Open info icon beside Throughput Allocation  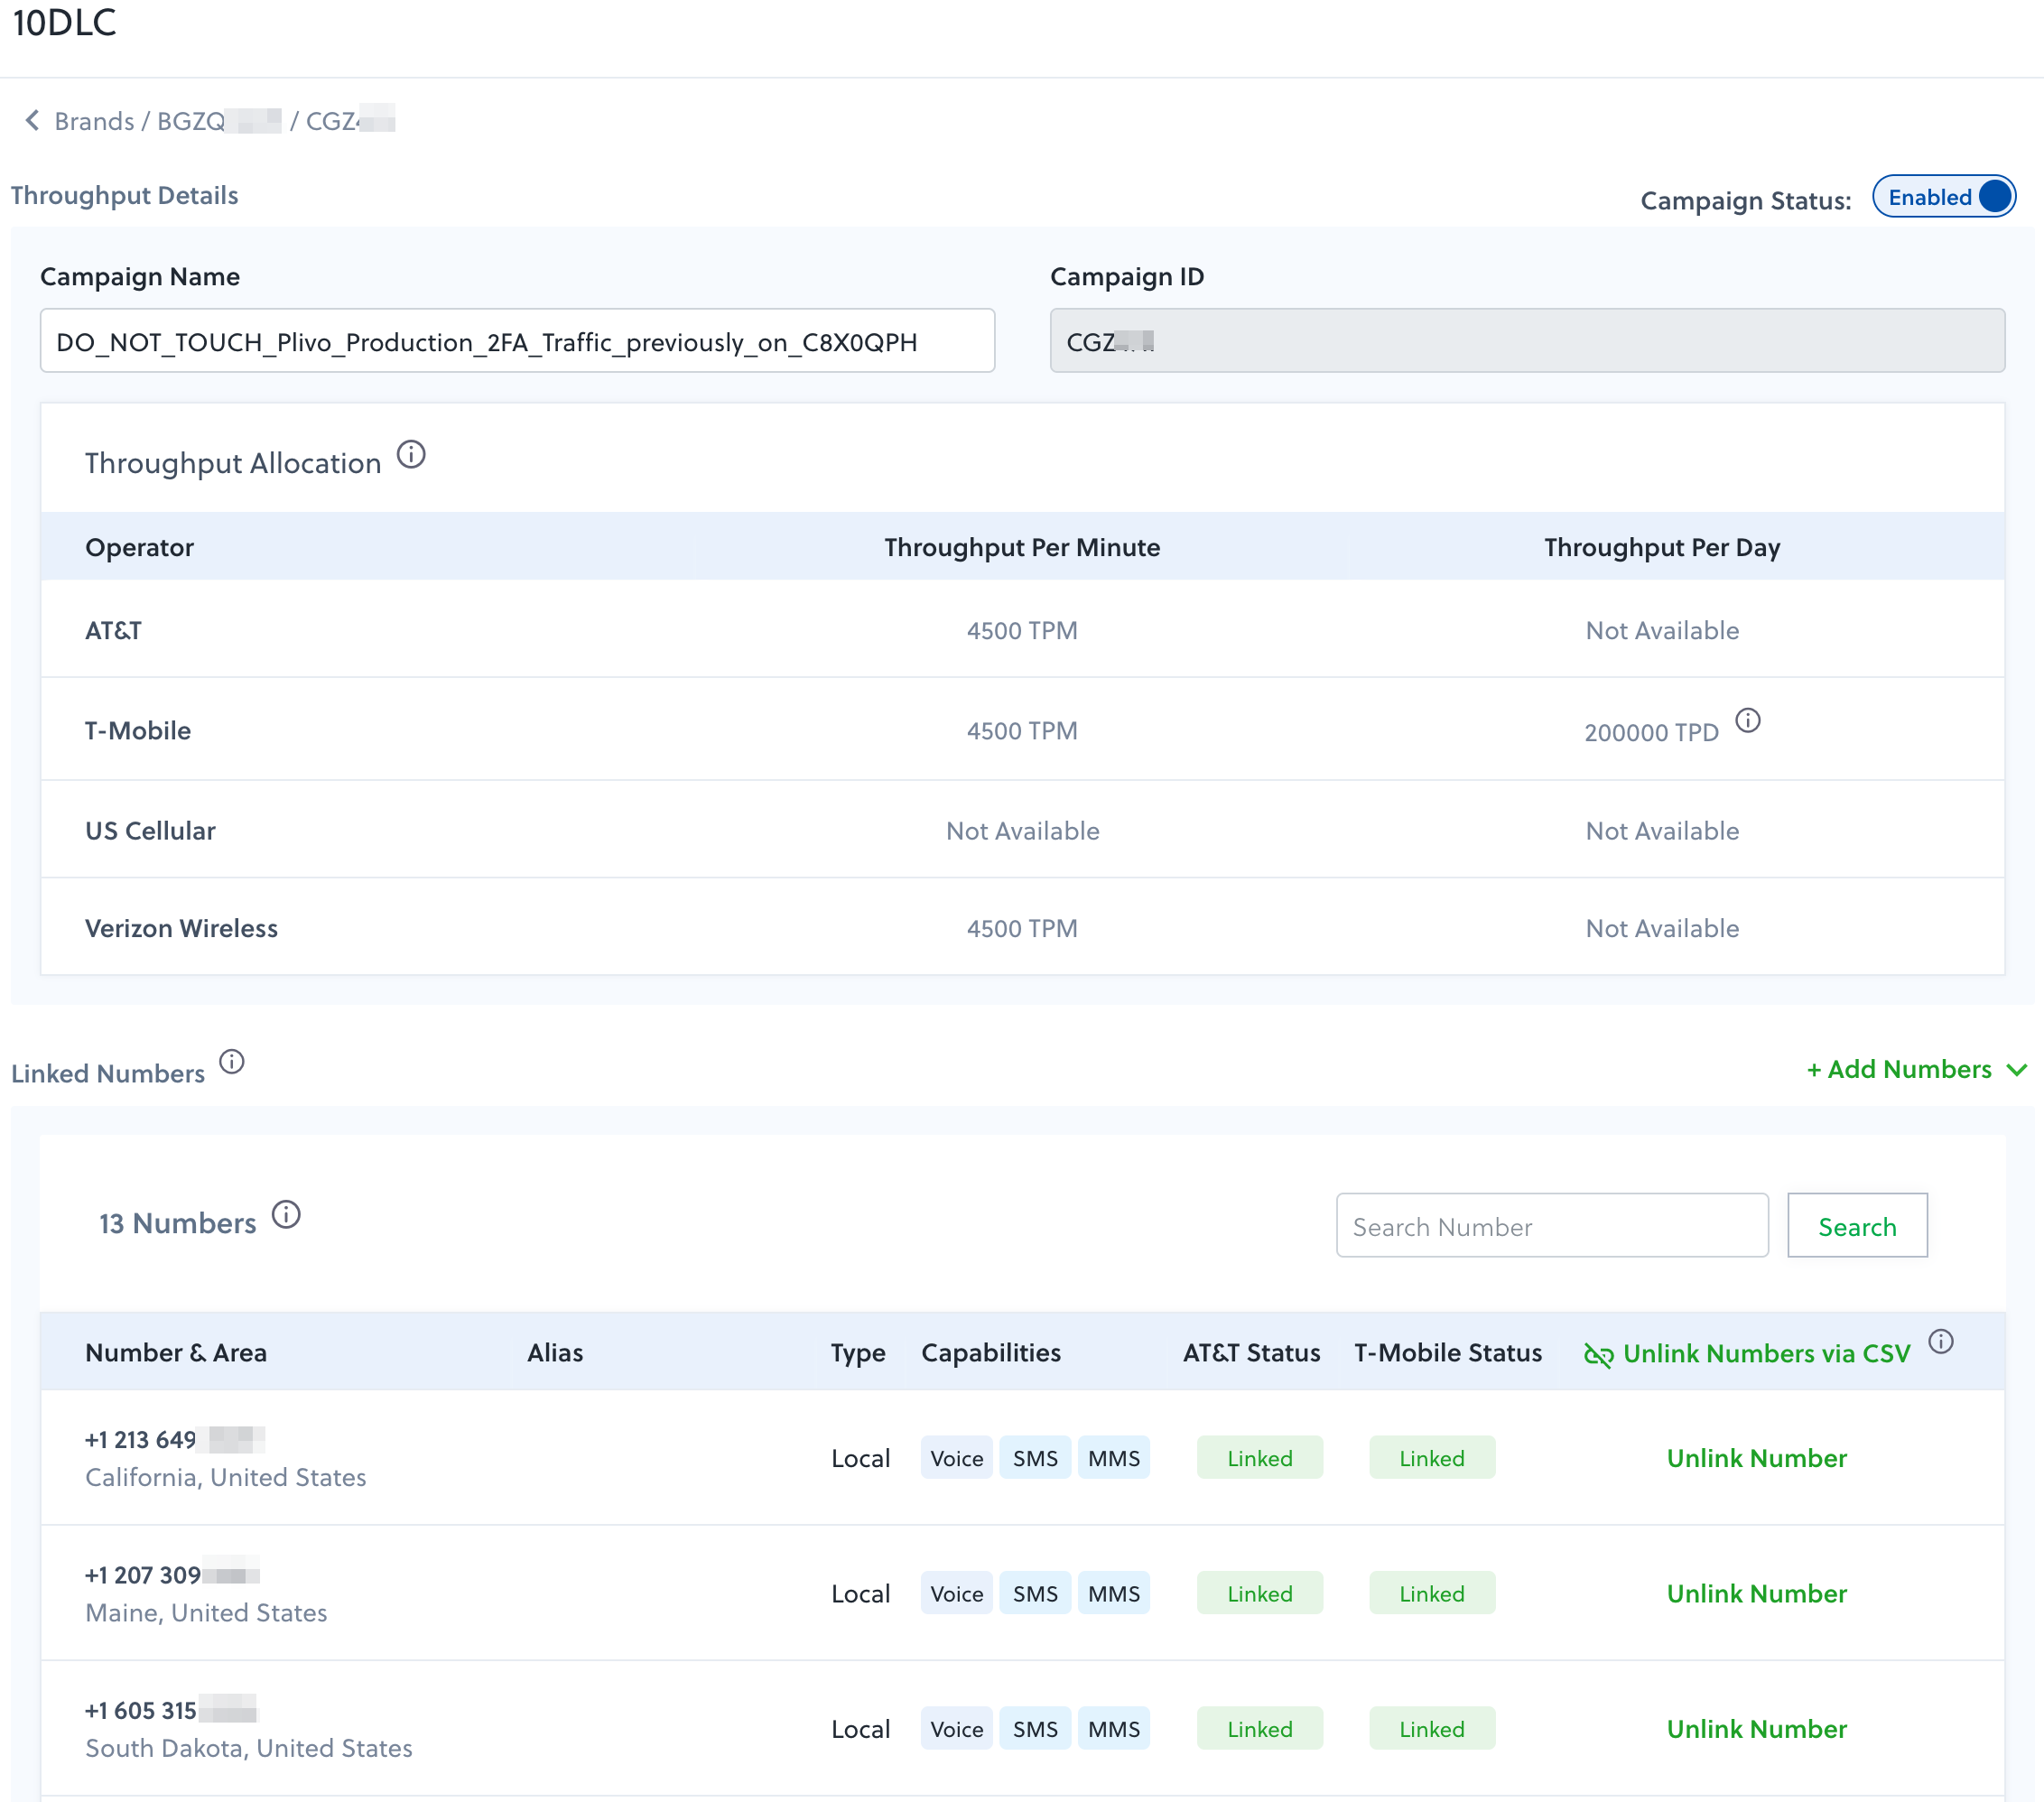coord(411,455)
